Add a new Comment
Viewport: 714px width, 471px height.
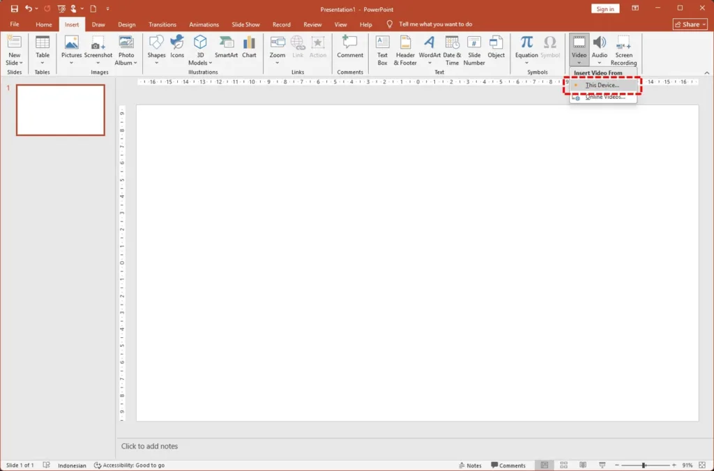pyautogui.click(x=350, y=47)
